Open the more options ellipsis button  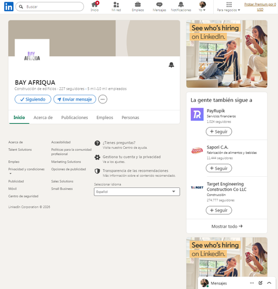[x=103, y=99]
